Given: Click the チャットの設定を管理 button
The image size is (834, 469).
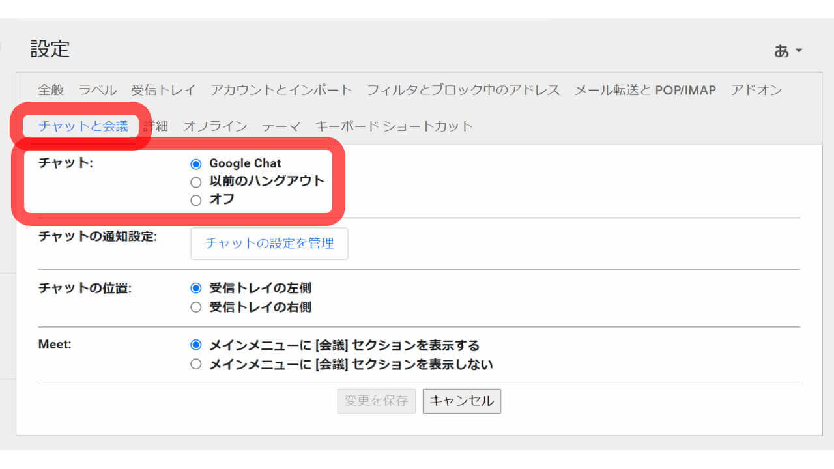Looking at the screenshot, I should [269, 243].
